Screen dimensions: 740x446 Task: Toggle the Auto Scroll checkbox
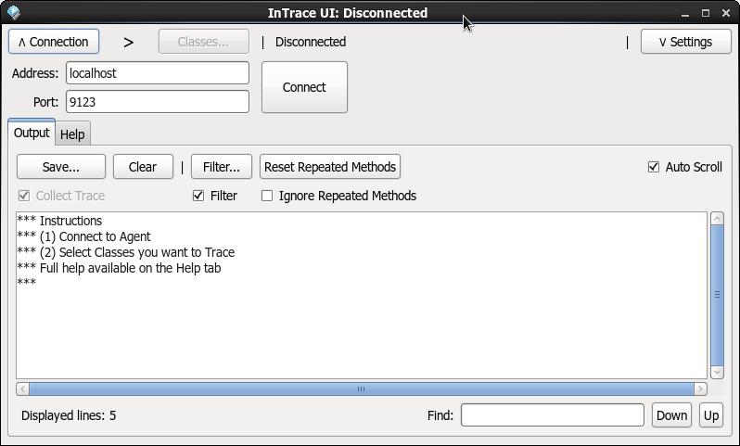[654, 167]
